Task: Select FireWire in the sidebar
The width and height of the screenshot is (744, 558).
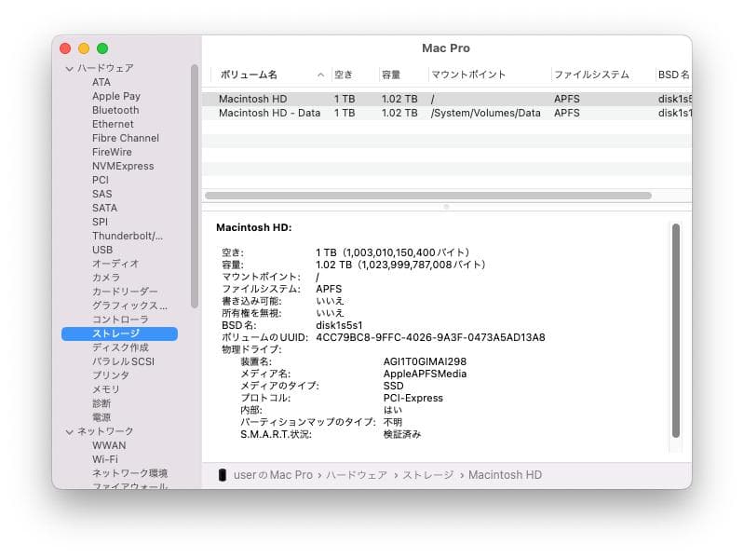Action: tap(112, 152)
